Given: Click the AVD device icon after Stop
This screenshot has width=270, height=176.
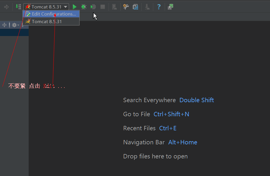Looking at the screenshot, I should [114, 7].
